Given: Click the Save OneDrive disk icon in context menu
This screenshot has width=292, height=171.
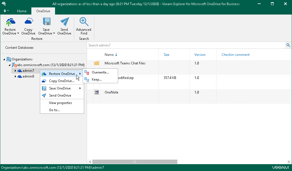Looking at the screenshot, I should [44, 88].
